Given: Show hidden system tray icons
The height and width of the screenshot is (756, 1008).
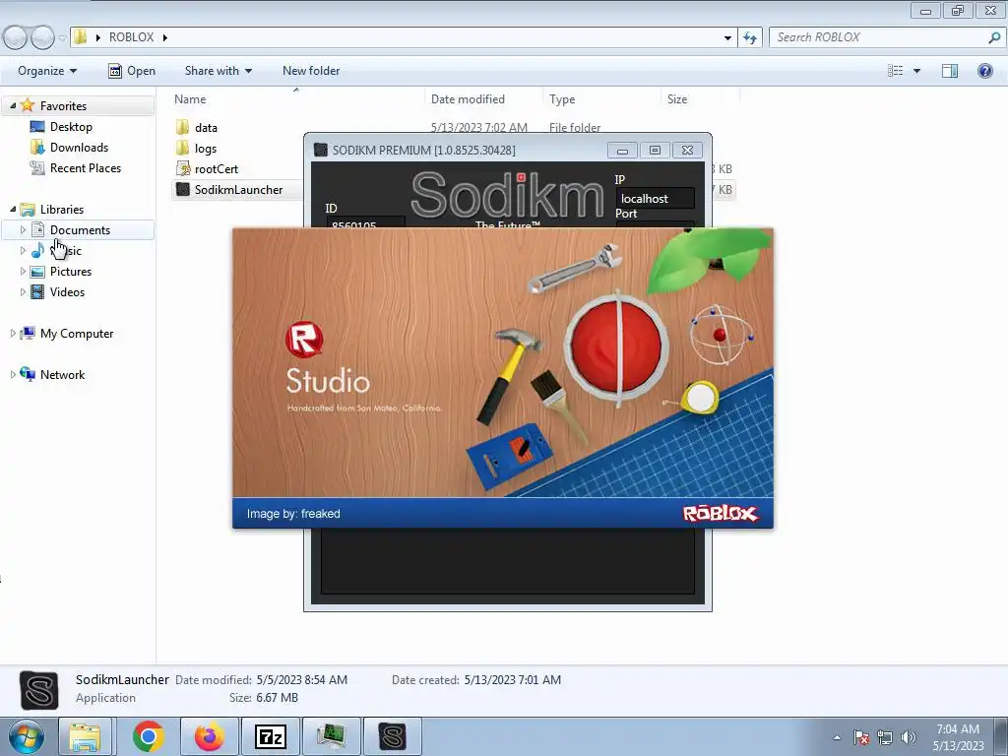Looking at the screenshot, I should click(837, 737).
